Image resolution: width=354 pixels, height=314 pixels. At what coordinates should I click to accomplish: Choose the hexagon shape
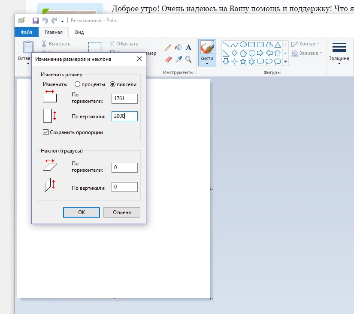(252, 53)
